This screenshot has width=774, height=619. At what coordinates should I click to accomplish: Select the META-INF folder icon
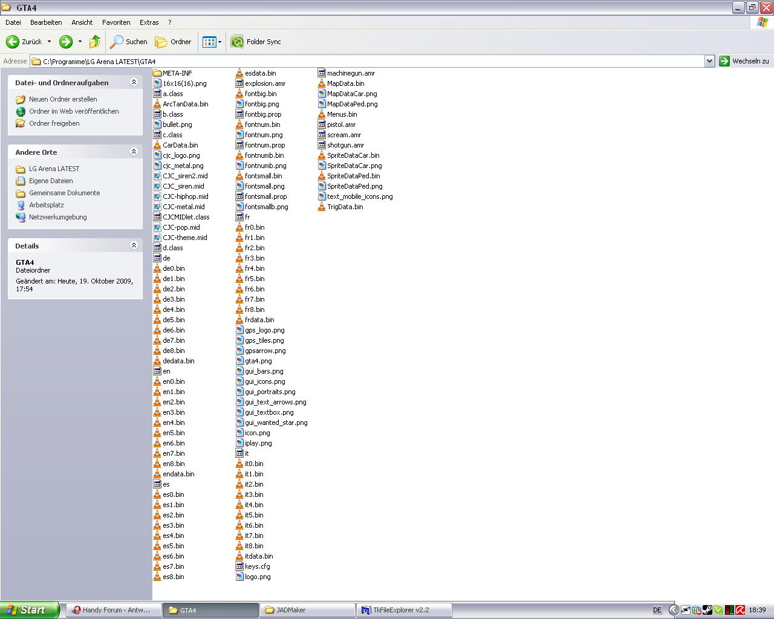point(157,73)
